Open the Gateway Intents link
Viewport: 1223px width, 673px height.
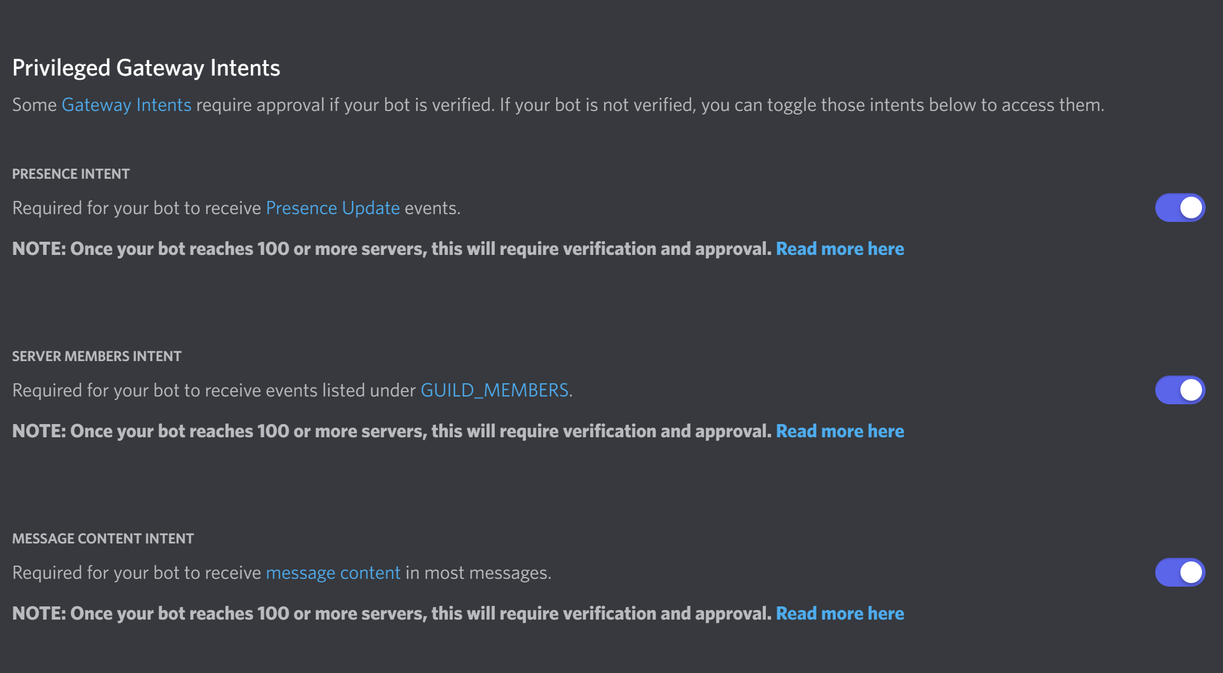pyautogui.click(x=127, y=105)
